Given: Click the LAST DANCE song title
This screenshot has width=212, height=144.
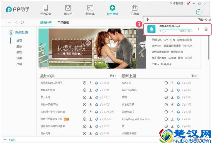Looking at the screenshot, I should [x=130, y=90].
